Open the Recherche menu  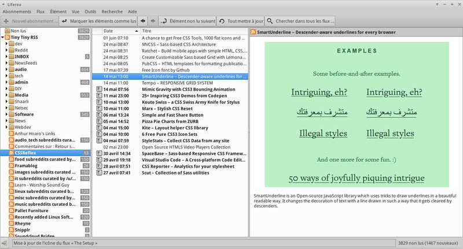112,12
